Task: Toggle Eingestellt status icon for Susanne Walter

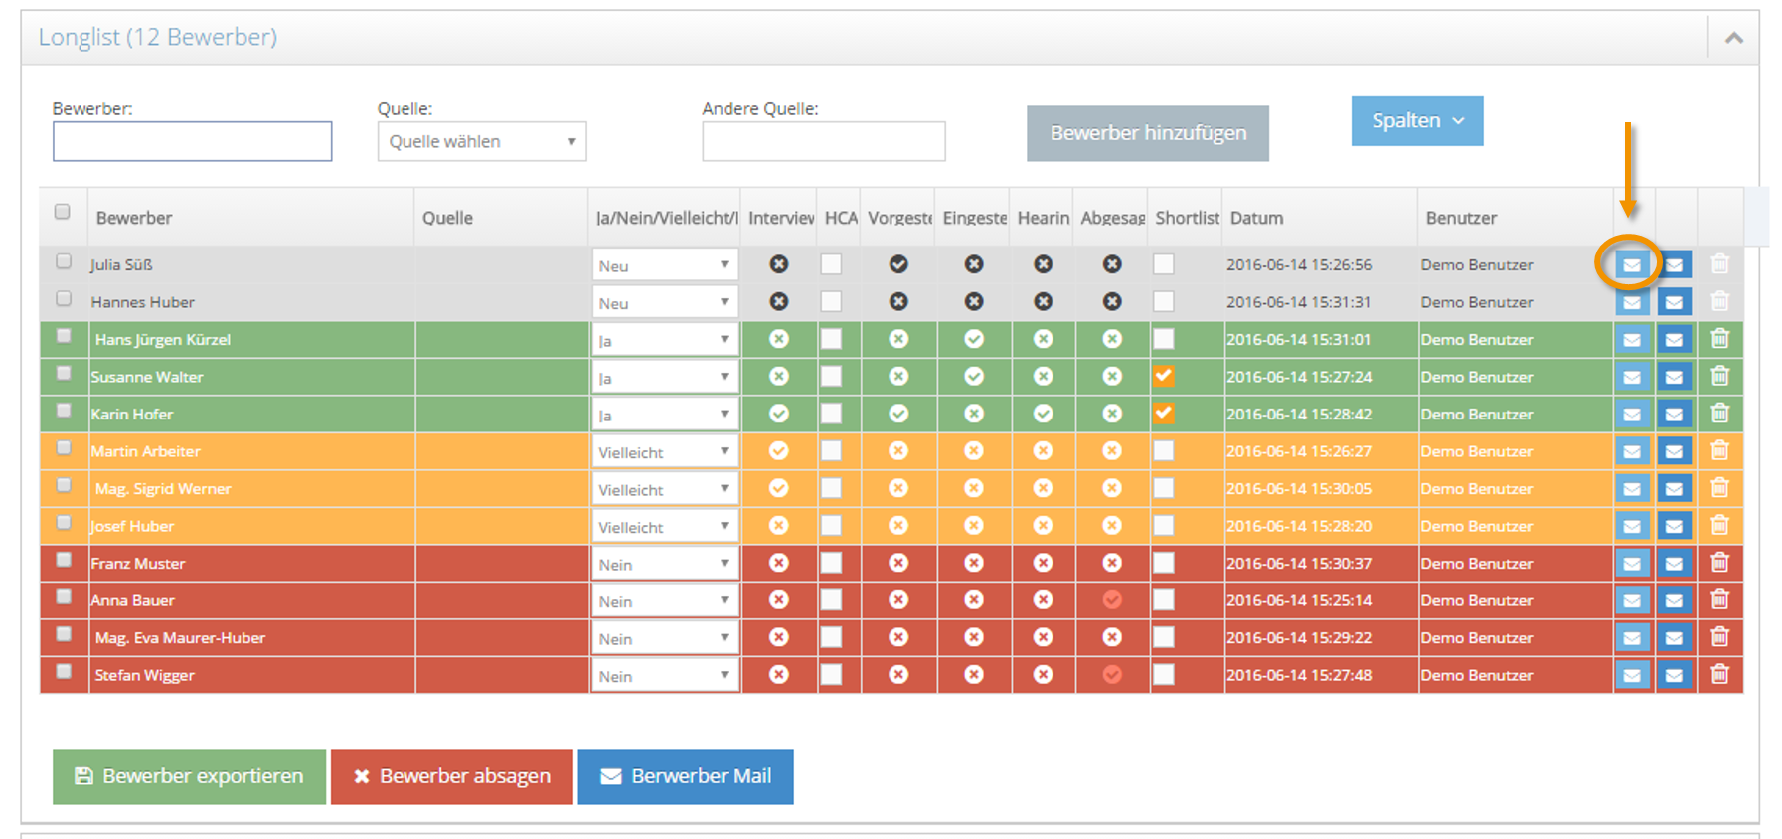Action: pos(974,377)
